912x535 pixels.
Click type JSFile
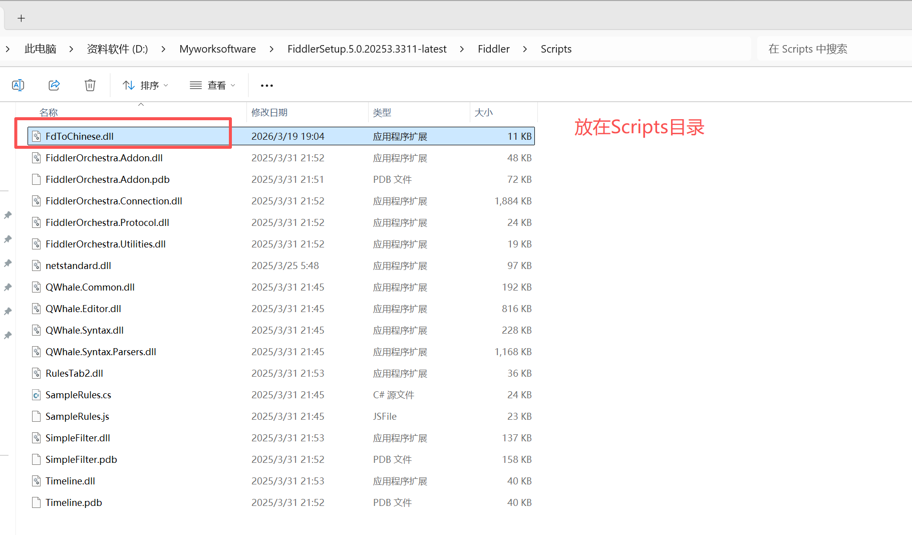(385, 416)
